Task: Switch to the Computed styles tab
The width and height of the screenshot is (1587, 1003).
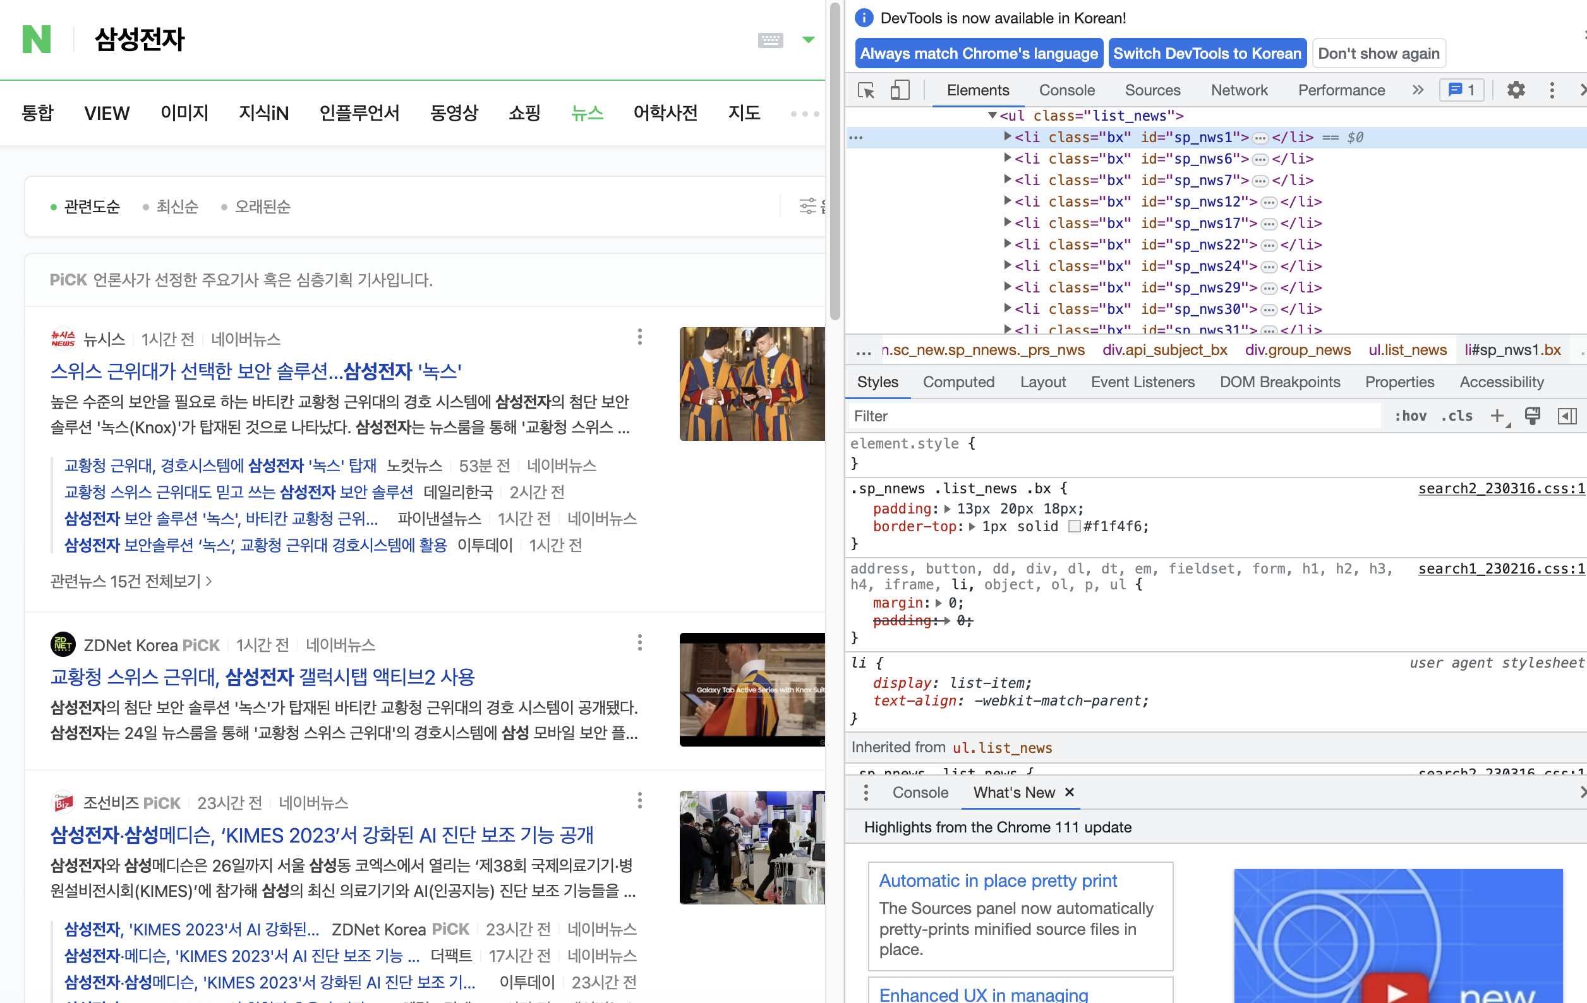Action: [x=959, y=381]
